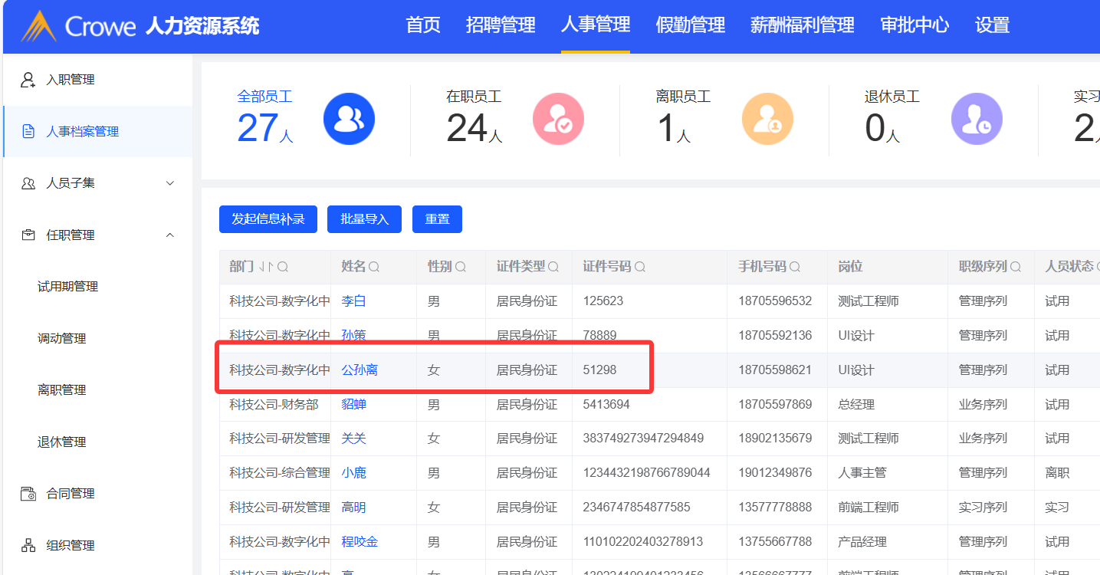Open 合同管理 in the sidebar
This screenshot has width=1100, height=575.
[71, 494]
